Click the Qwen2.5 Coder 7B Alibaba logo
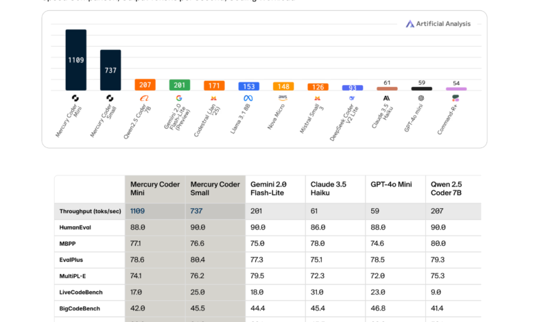The image size is (535, 322). pyautogui.click(x=144, y=98)
